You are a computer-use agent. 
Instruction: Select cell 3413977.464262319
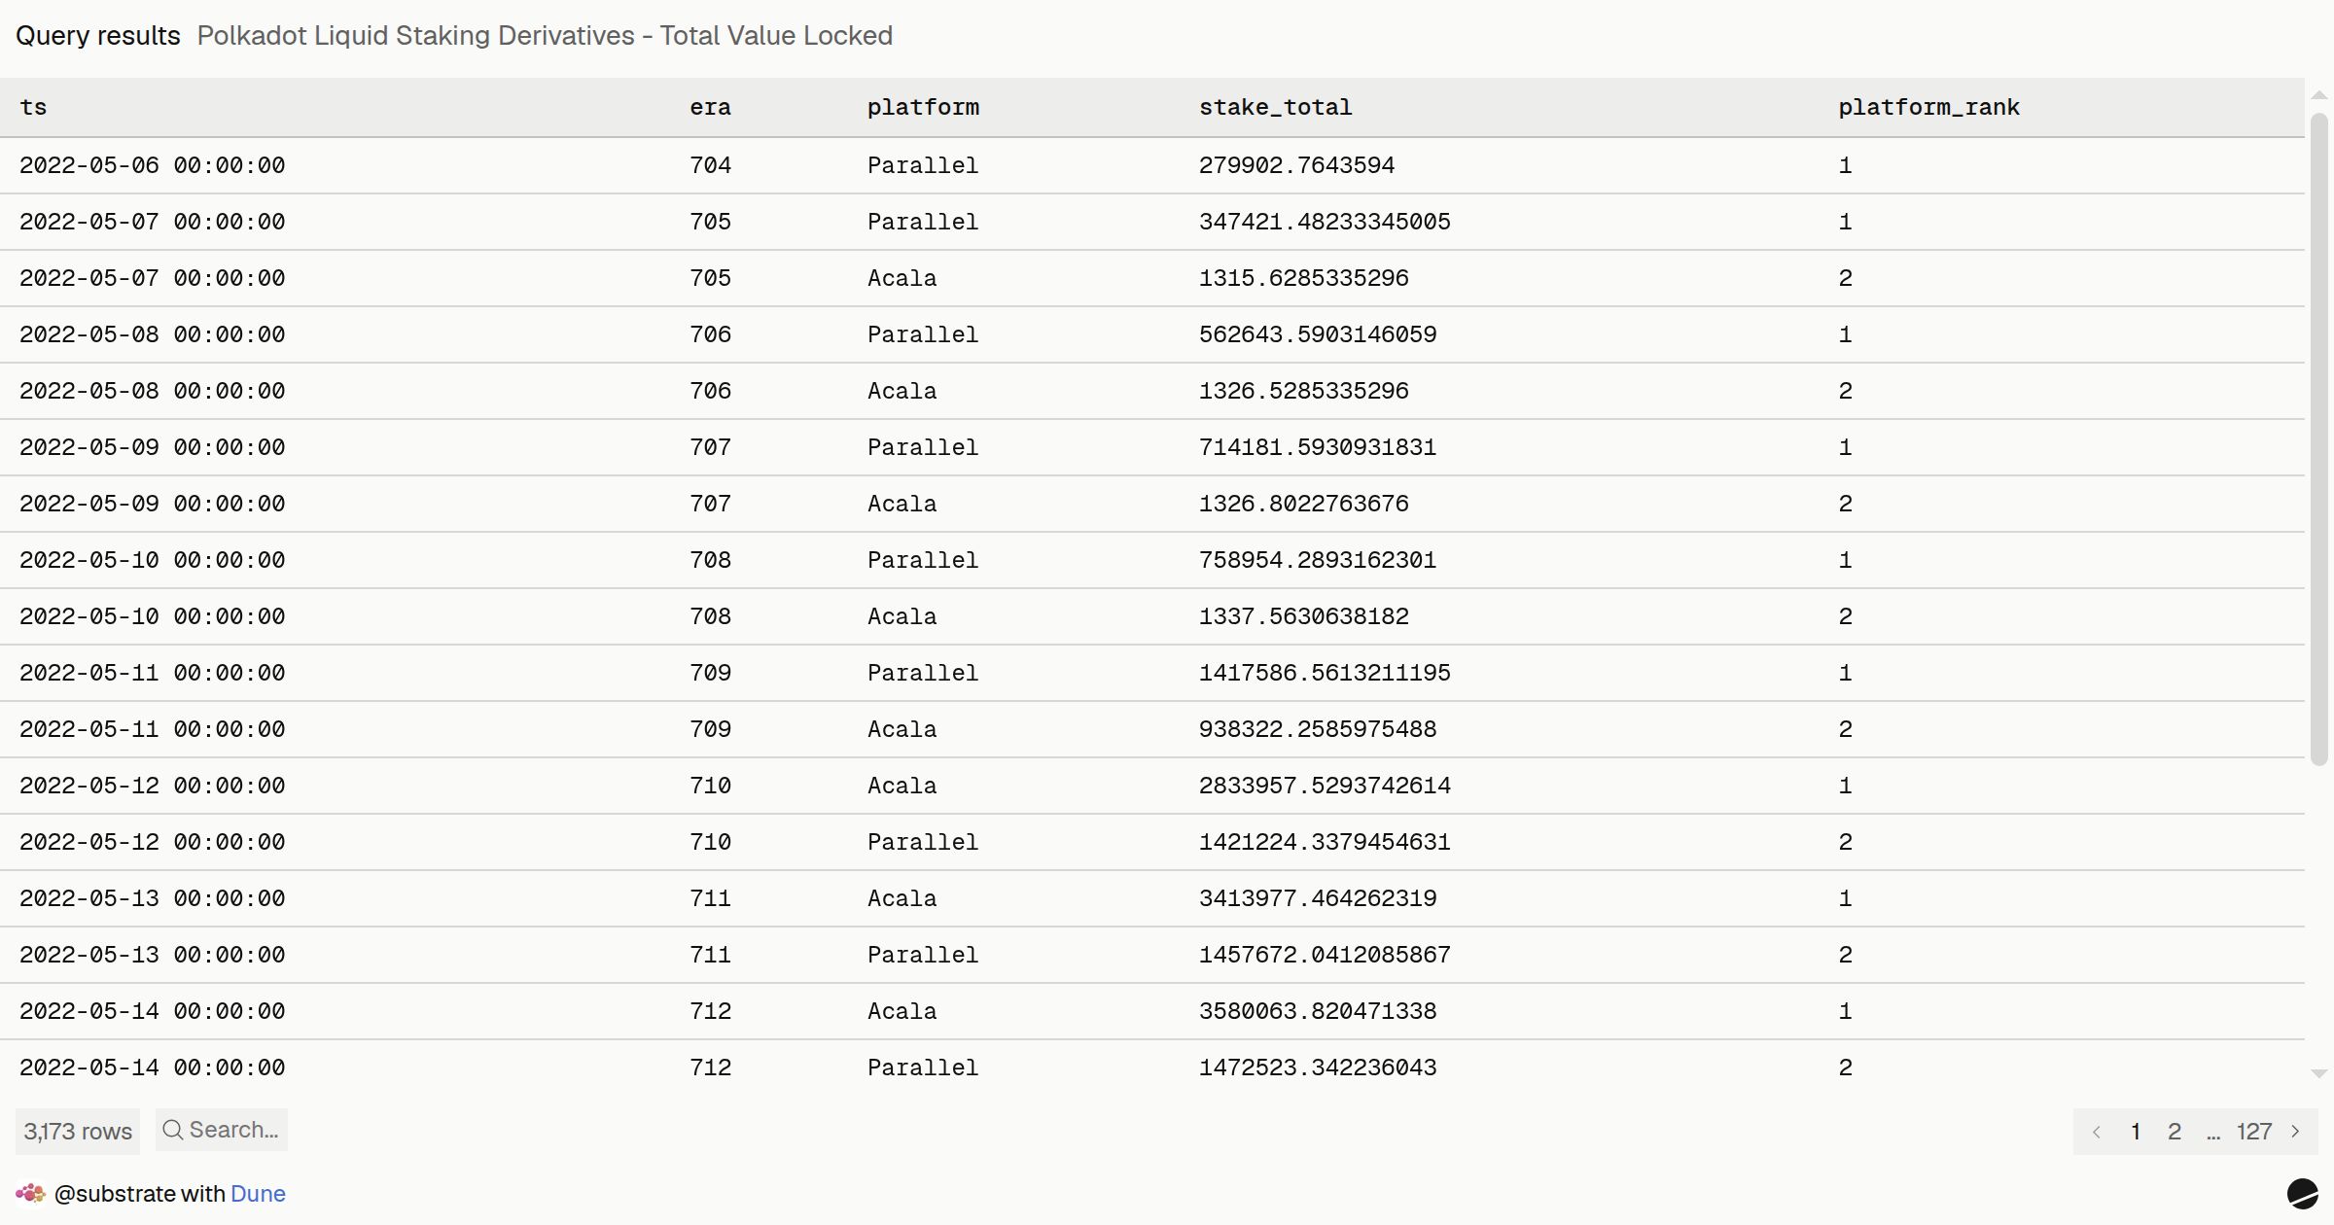(1318, 898)
